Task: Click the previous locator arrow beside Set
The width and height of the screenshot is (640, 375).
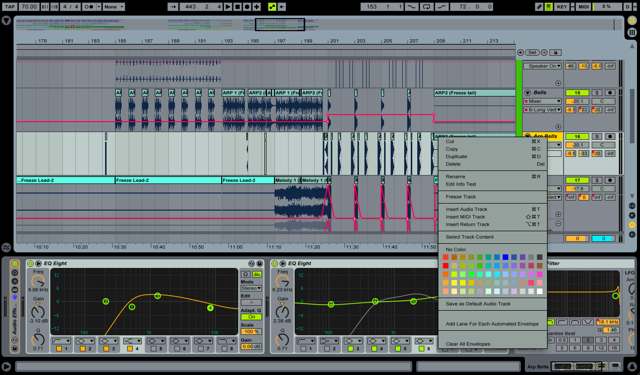Action: pos(520,52)
